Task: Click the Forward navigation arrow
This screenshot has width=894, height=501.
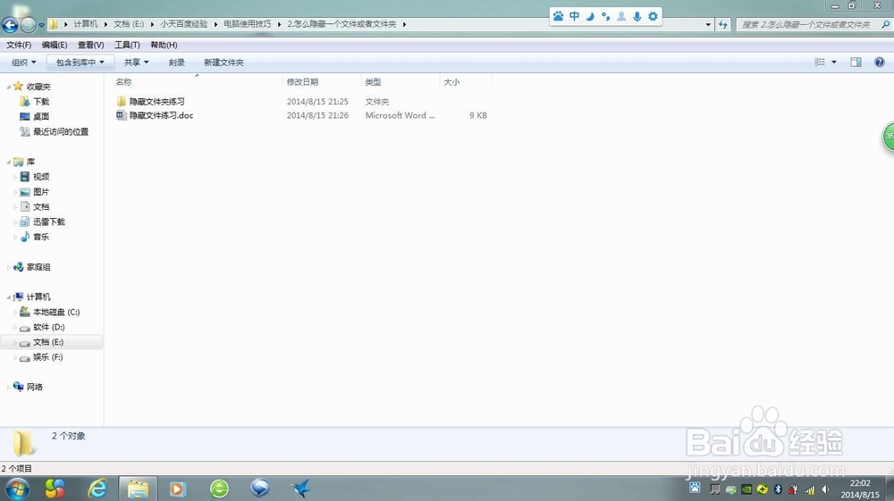Action: 28,24
